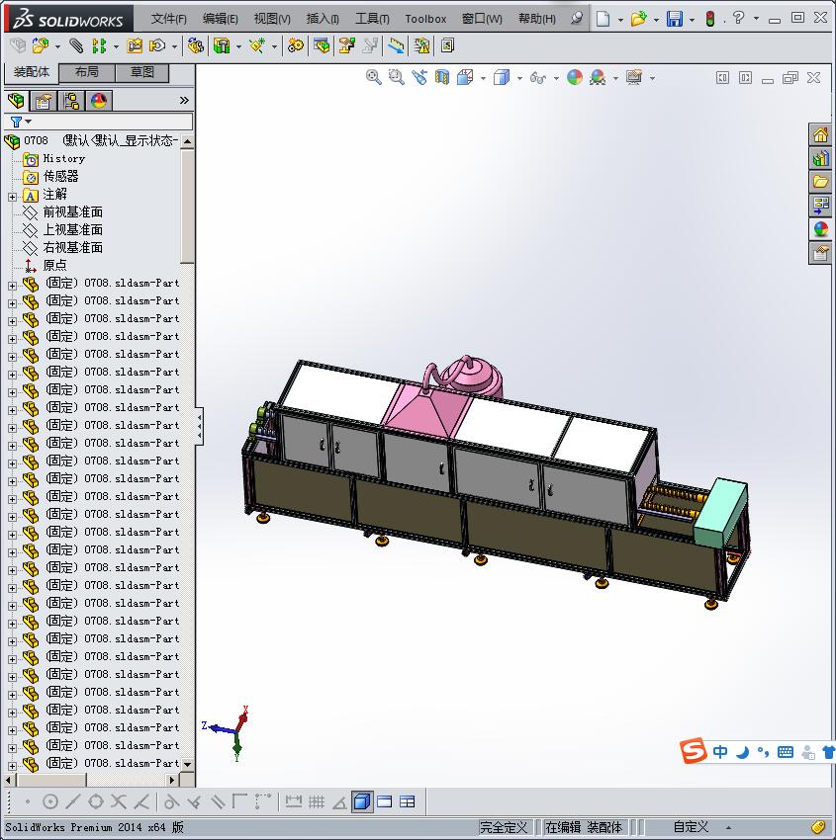Toggle the angle snap icon
This screenshot has height=840, width=836.
click(x=339, y=802)
